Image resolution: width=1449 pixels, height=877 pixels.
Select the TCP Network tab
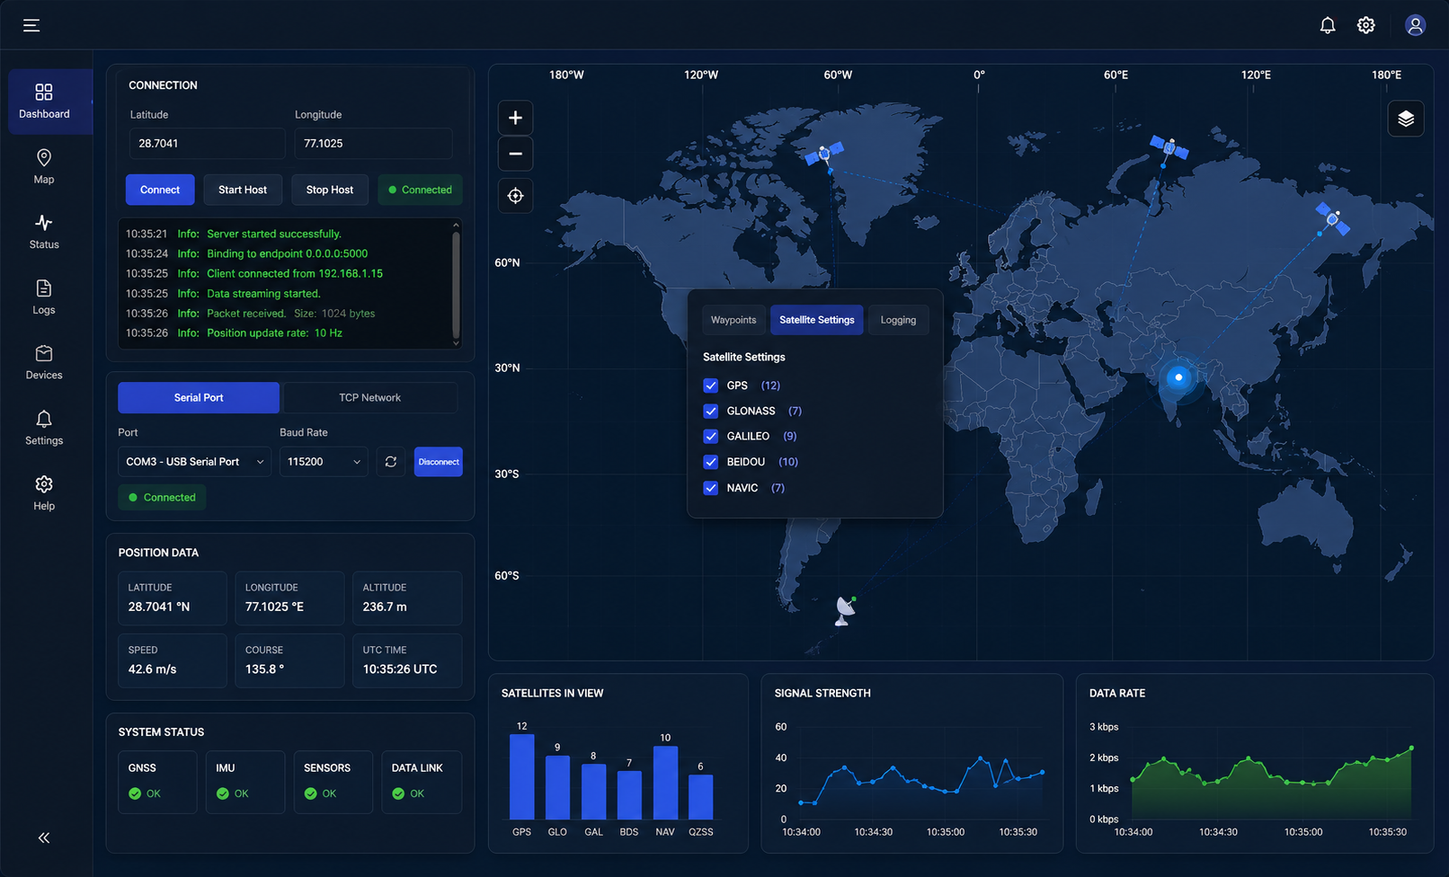tap(369, 397)
